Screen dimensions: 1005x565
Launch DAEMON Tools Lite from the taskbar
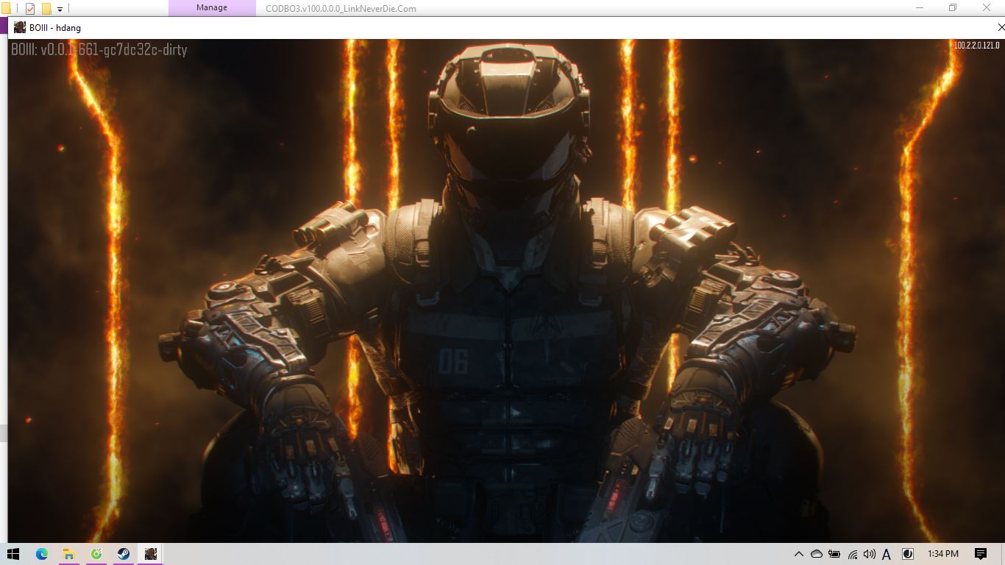point(96,554)
